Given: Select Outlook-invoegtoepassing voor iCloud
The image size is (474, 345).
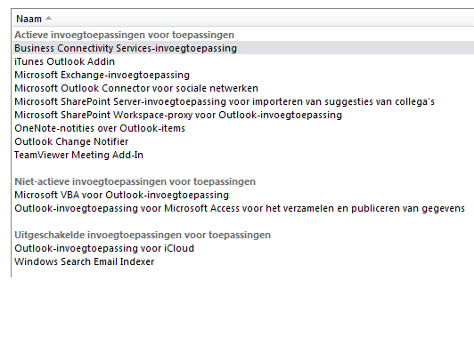Looking at the screenshot, I should 243,248.
